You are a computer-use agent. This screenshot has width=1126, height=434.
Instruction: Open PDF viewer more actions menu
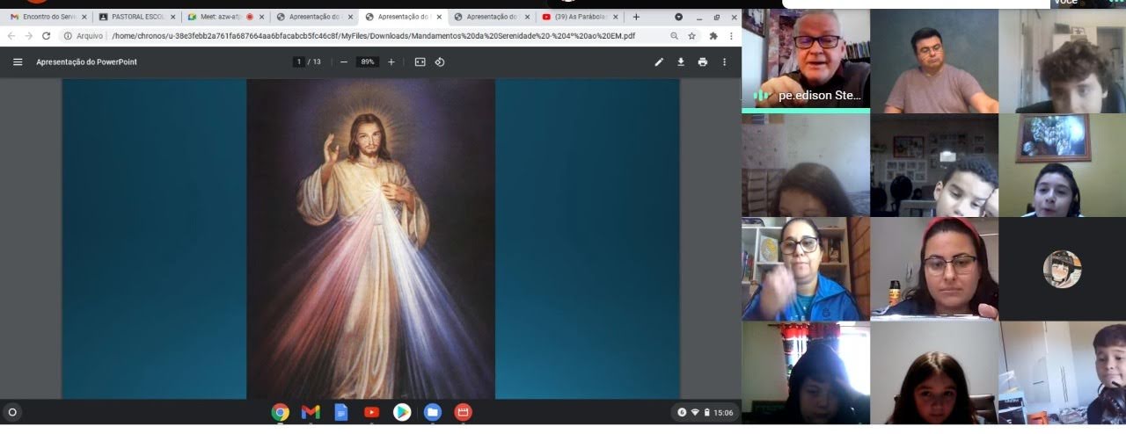(724, 62)
